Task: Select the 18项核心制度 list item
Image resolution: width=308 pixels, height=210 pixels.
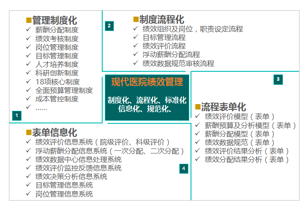Action: tap(57, 82)
